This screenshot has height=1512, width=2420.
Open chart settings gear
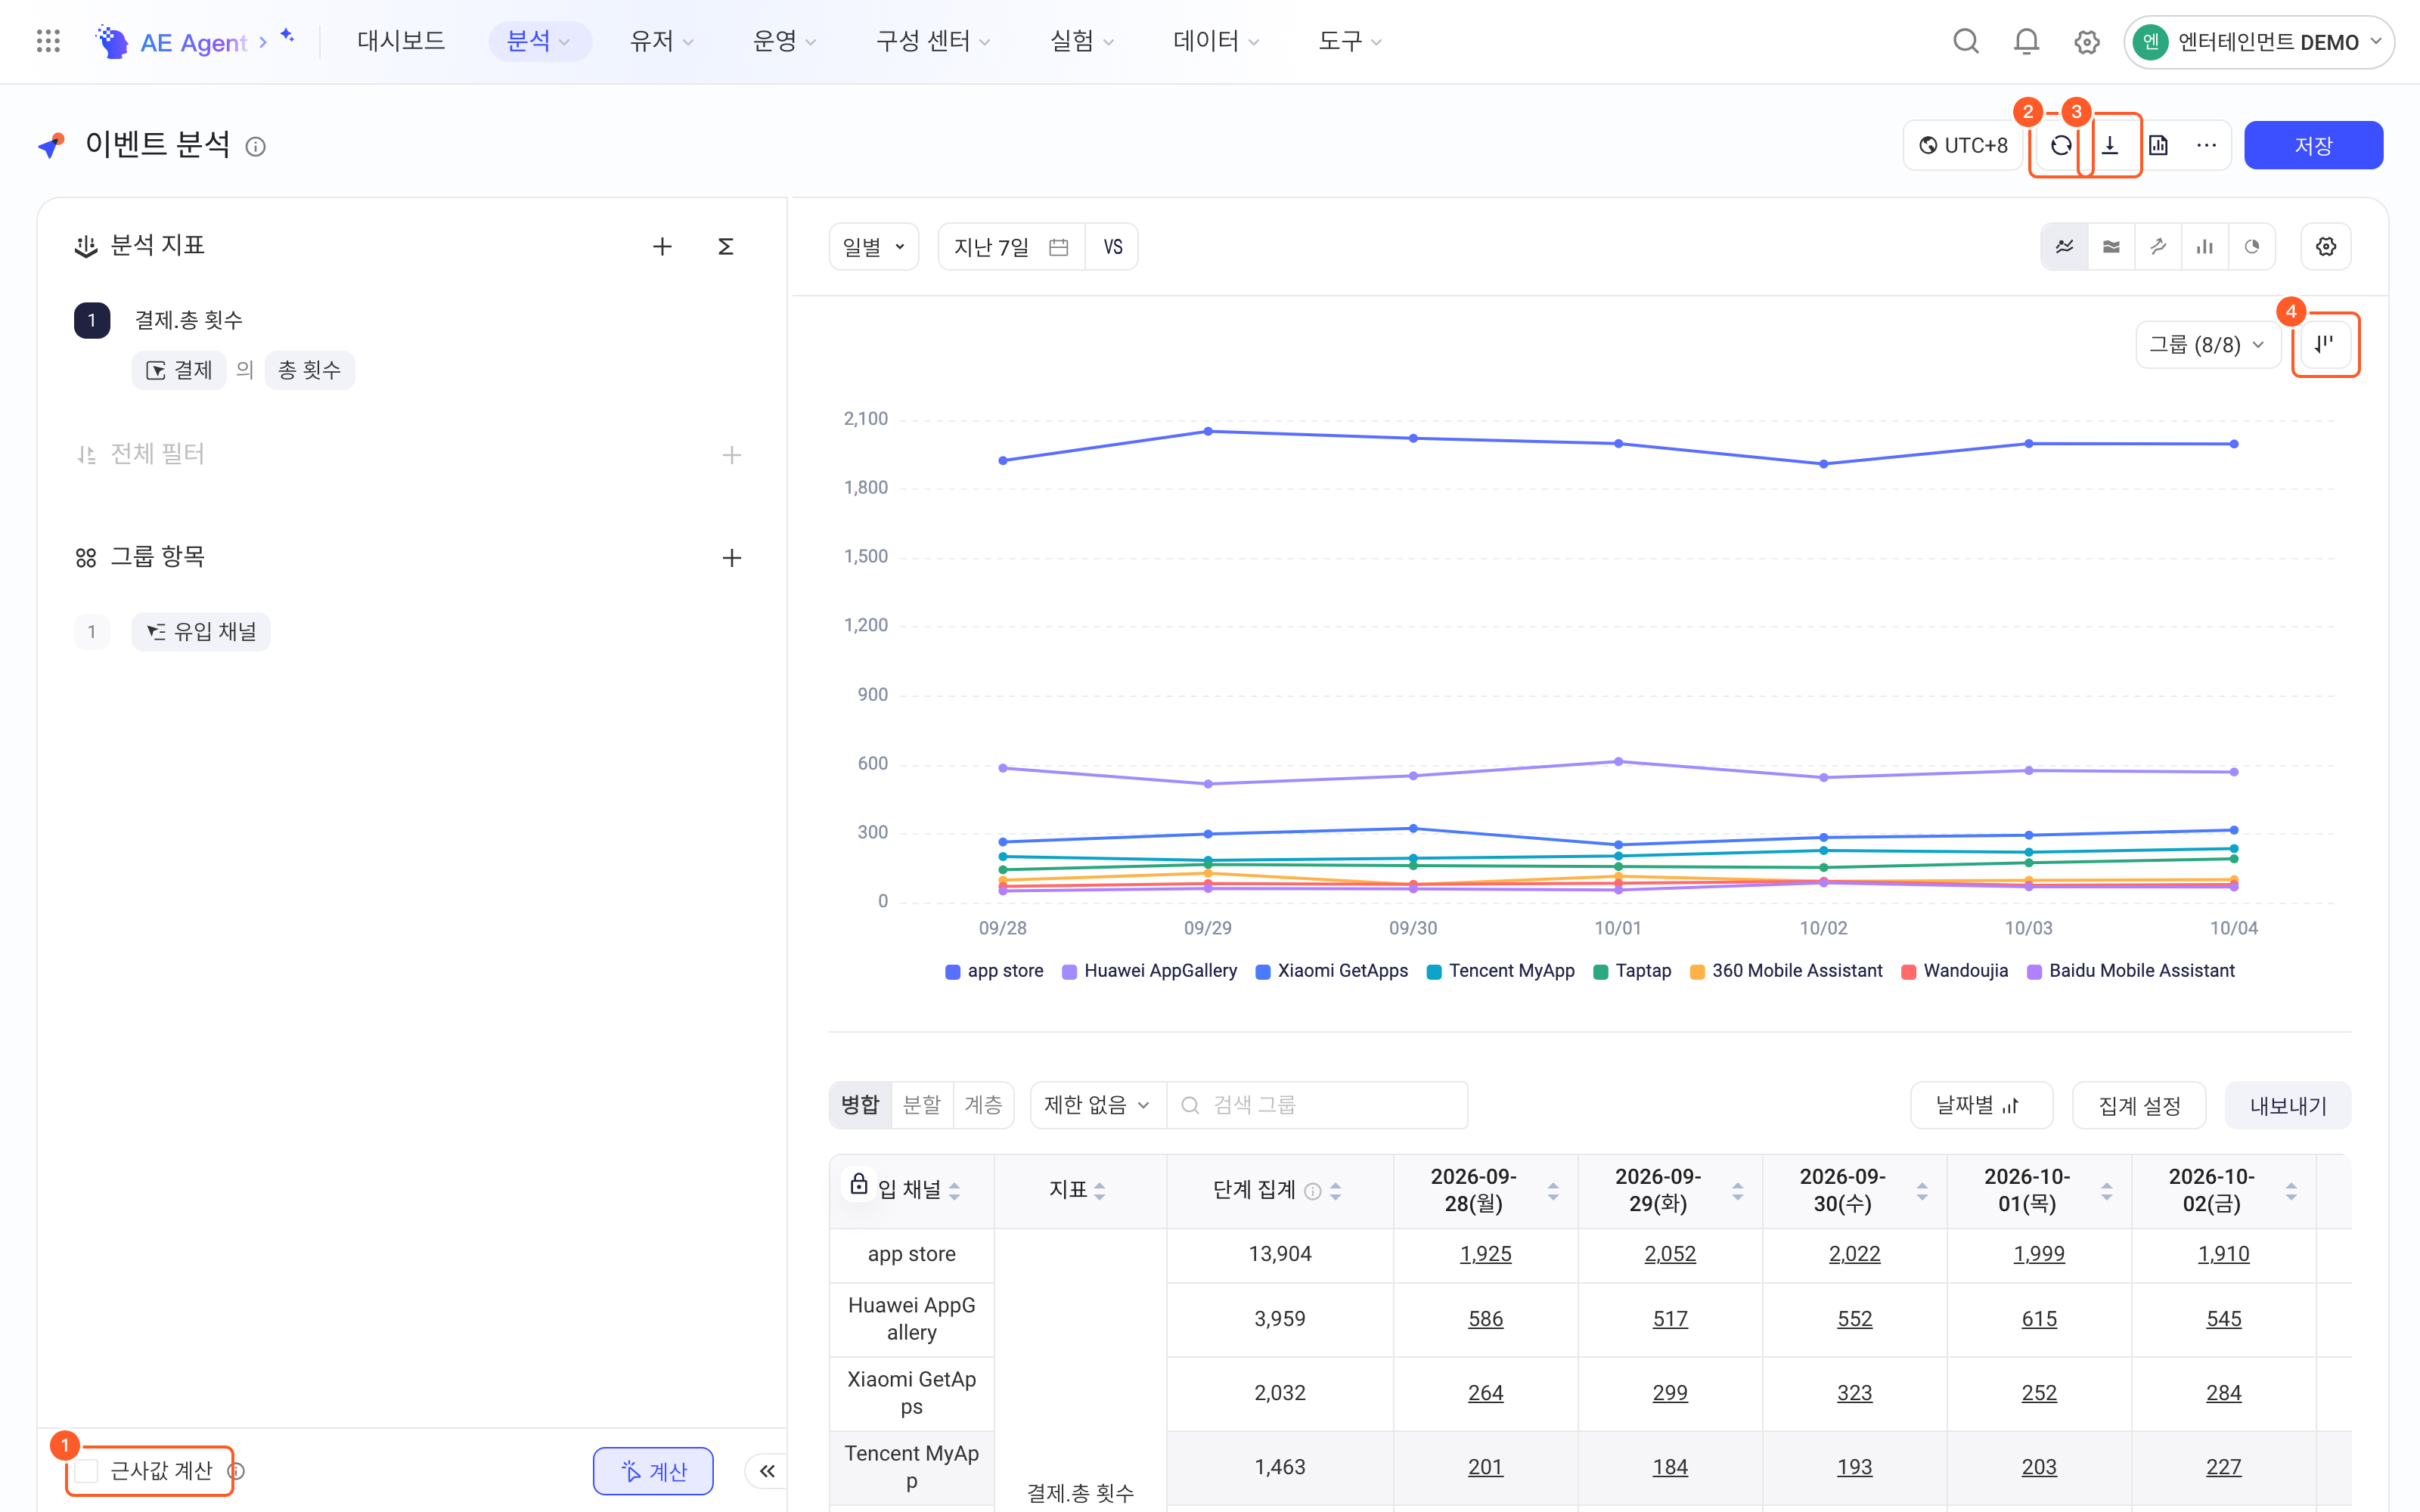click(2326, 247)
